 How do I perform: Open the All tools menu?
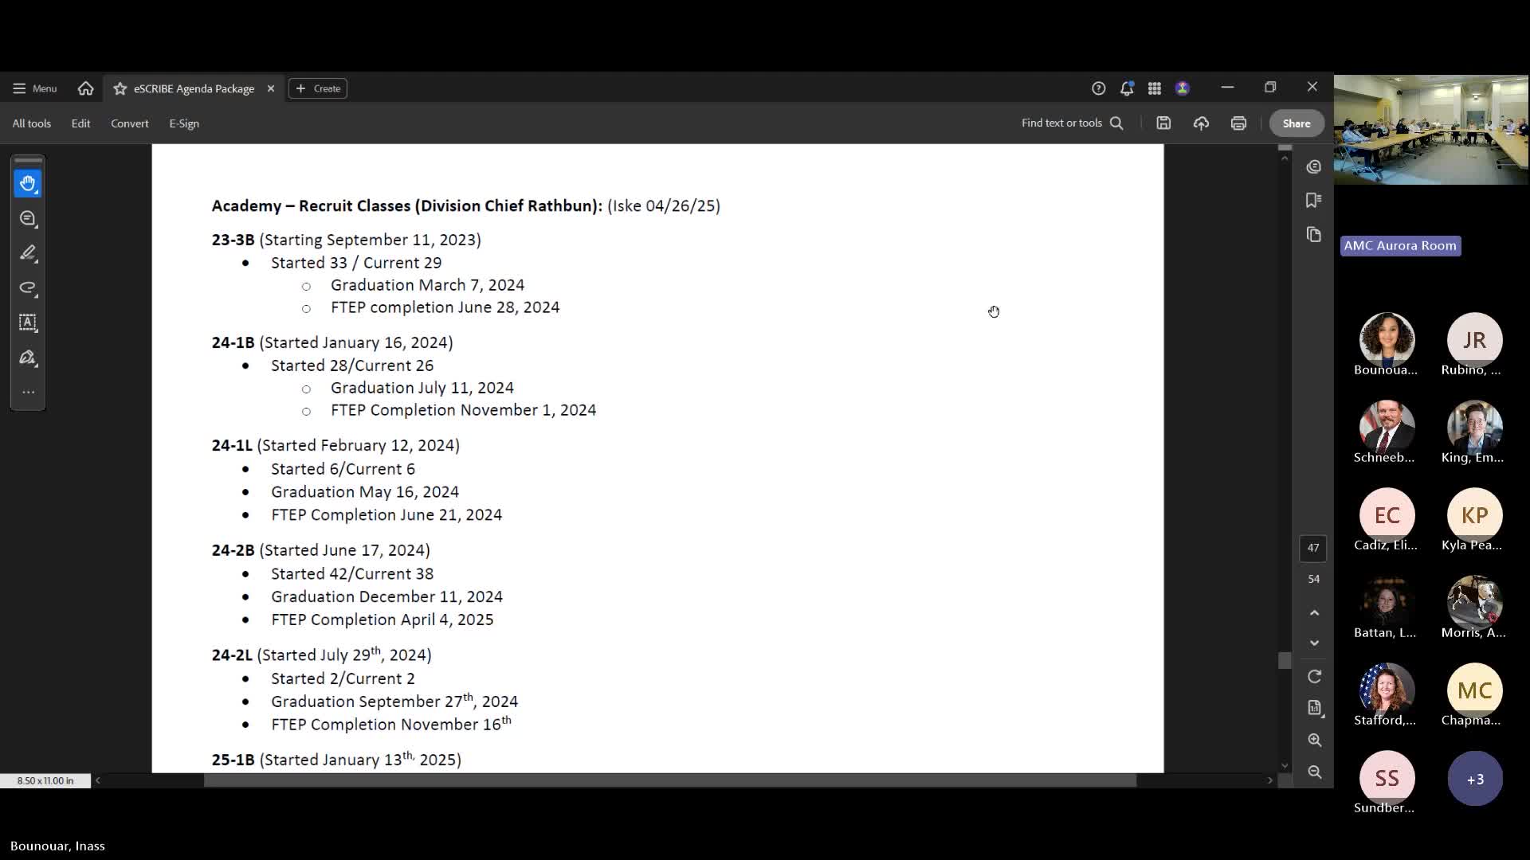31,123
